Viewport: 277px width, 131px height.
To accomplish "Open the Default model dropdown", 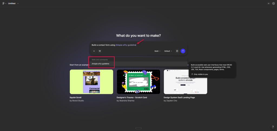I will (x=168, y=51).
